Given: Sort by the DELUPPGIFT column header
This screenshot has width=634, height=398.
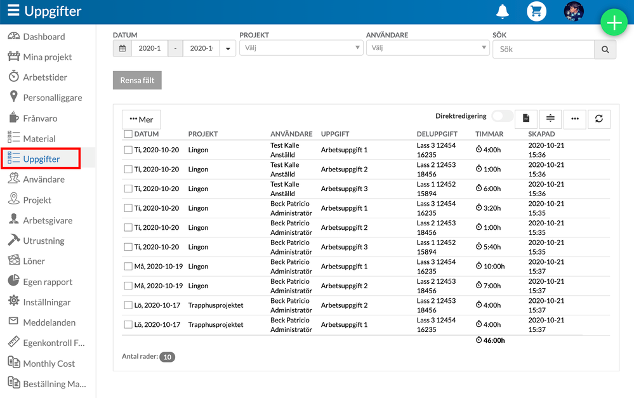Looking at the screenshot, I should pyautogui.click(x=437, y=134).
